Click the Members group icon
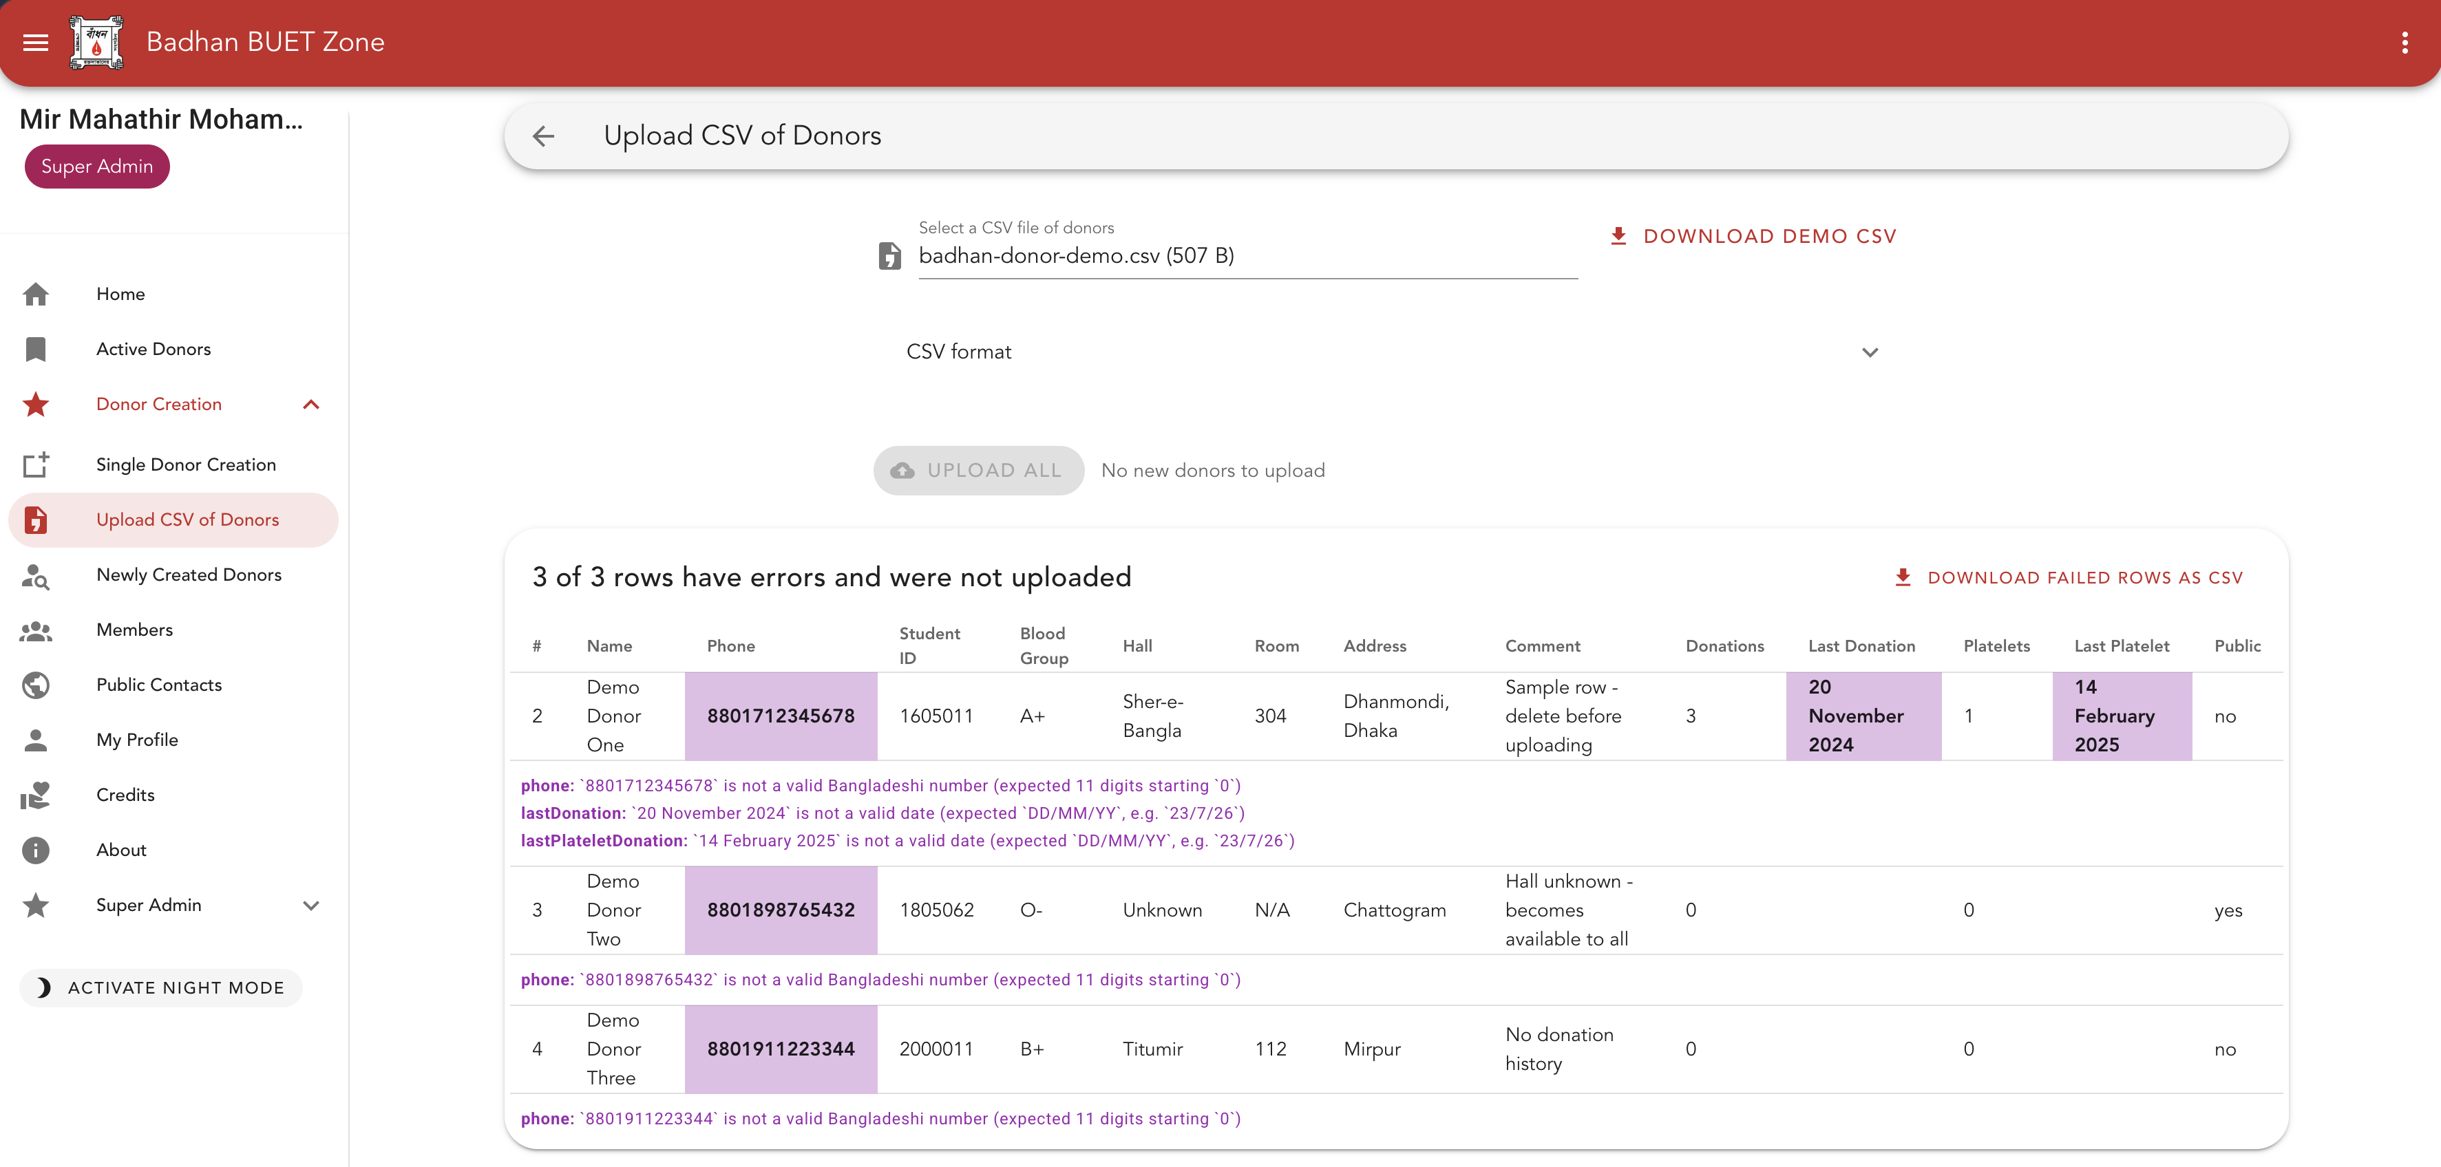The image size is (2441, 1167). [36, 631]
